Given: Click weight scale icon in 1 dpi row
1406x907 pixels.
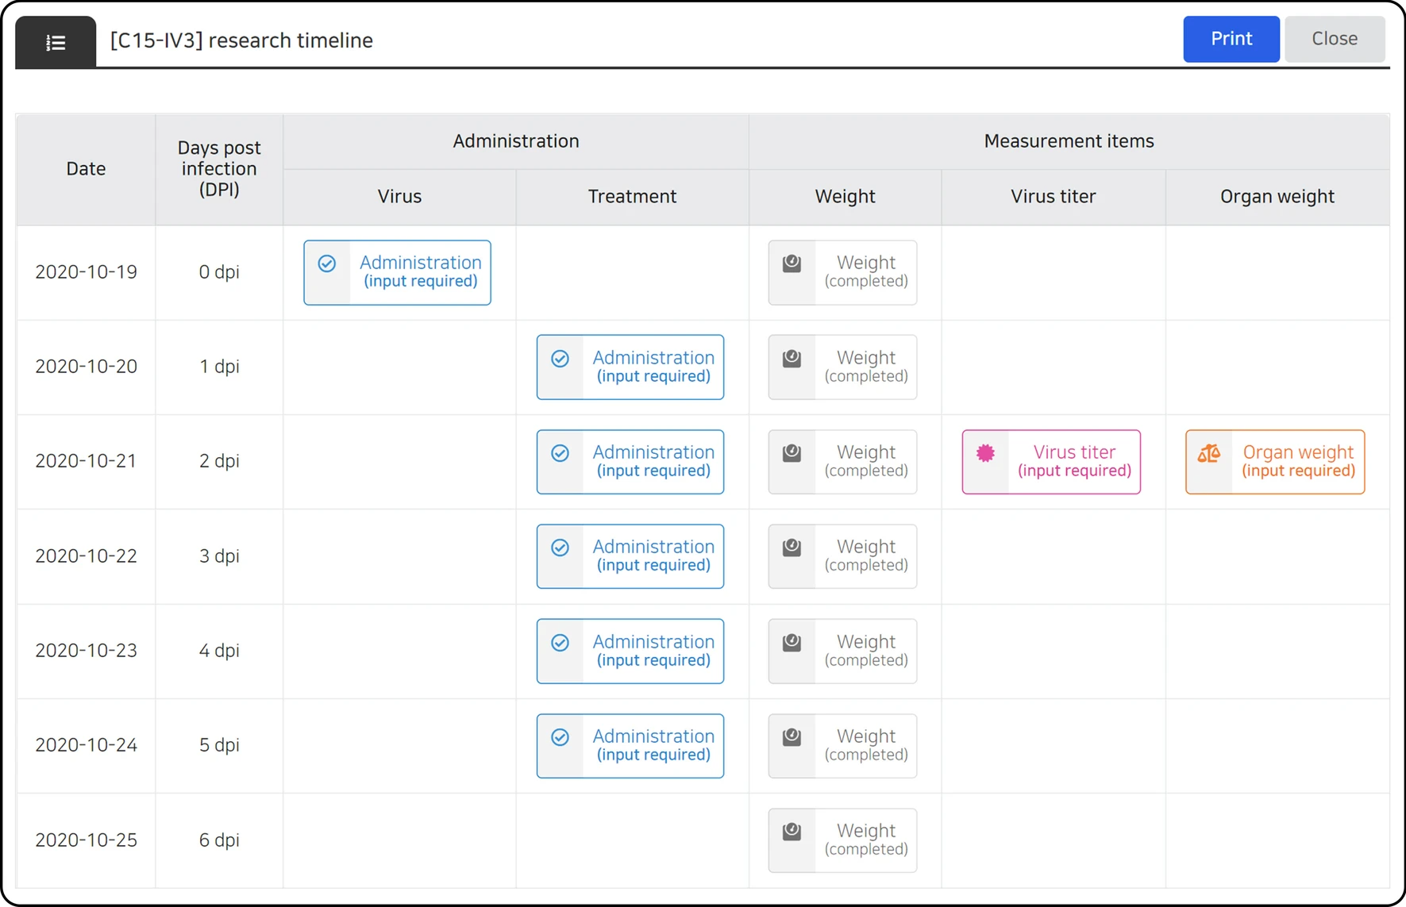Looking at the screenshot, I should click(792, 359).
